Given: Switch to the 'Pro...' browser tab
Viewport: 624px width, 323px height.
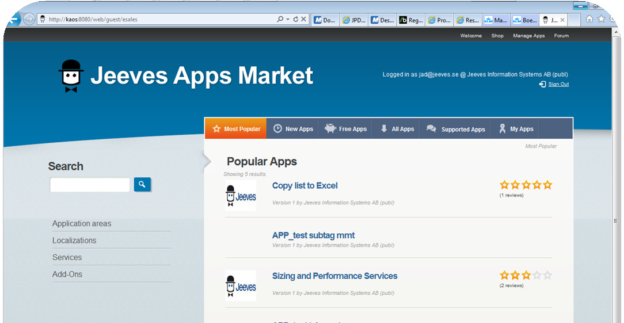Looking at the screenshot, I should pyautogui.click(x=439, y=20).
